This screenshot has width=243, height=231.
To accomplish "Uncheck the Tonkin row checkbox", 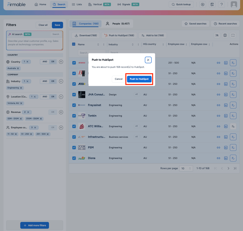I will (74, 116).
